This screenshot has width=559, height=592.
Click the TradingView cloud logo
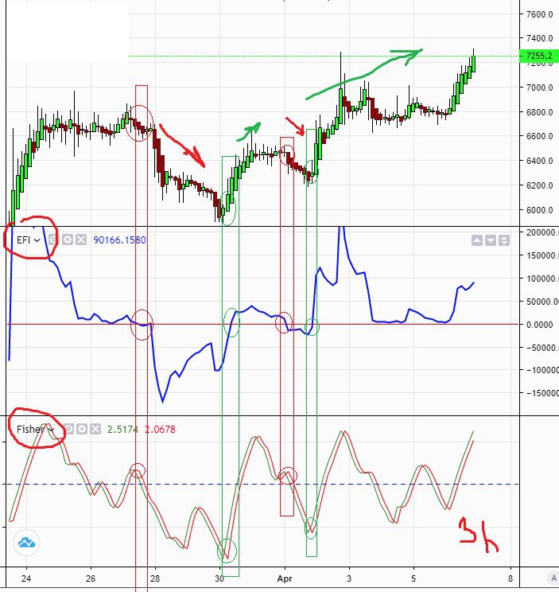pos(26,543)
